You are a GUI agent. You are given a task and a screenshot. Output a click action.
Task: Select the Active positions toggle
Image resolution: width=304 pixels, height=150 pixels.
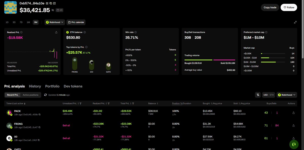pos(30,95)
